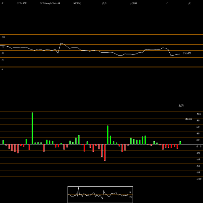The height and width of the screenshot is (203, 203).
Task: Click the 50 level label on RSI axis
Action: click(x=3, y=53)
